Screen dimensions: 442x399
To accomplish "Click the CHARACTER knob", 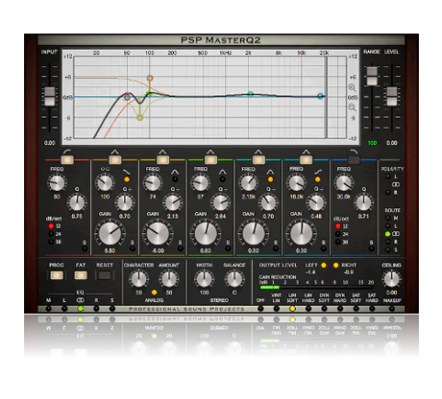I will click(138, 279).
